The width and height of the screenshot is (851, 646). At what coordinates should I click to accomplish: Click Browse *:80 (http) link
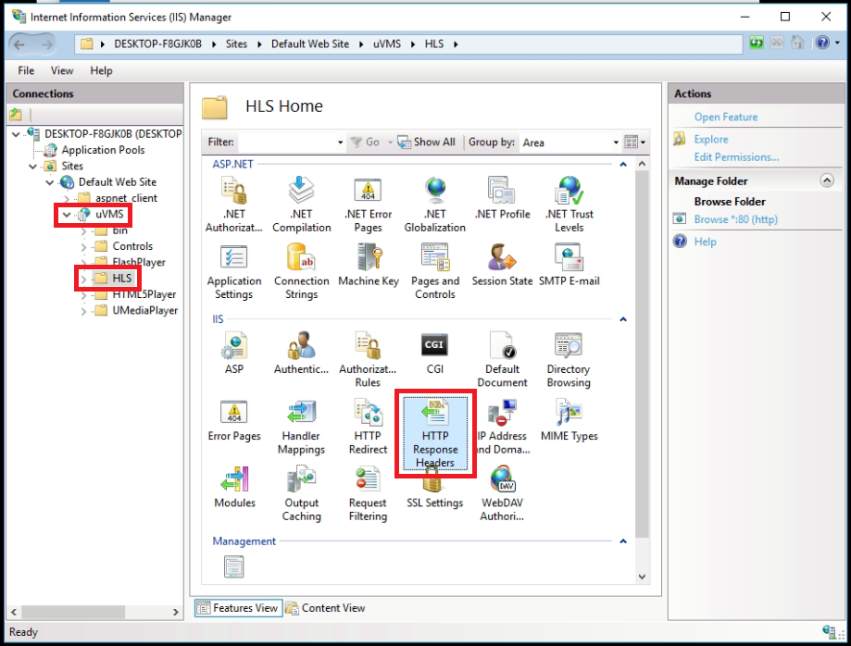735,219
